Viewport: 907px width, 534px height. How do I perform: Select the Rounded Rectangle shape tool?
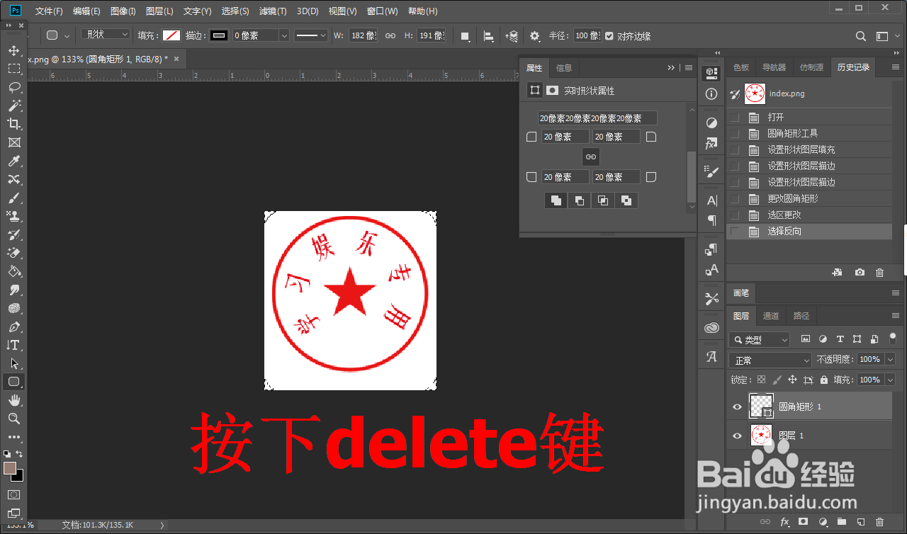[x=13, y=382]
